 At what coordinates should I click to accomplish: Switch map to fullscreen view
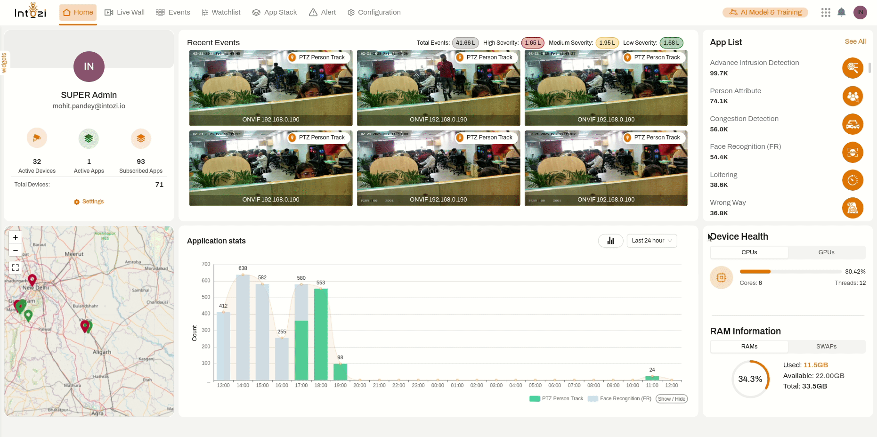click(16, 267)
